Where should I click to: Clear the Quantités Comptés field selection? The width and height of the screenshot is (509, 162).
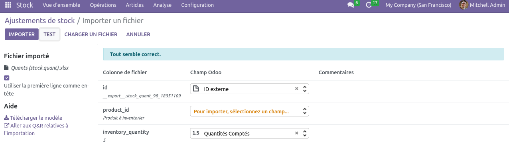pos(296,134)
